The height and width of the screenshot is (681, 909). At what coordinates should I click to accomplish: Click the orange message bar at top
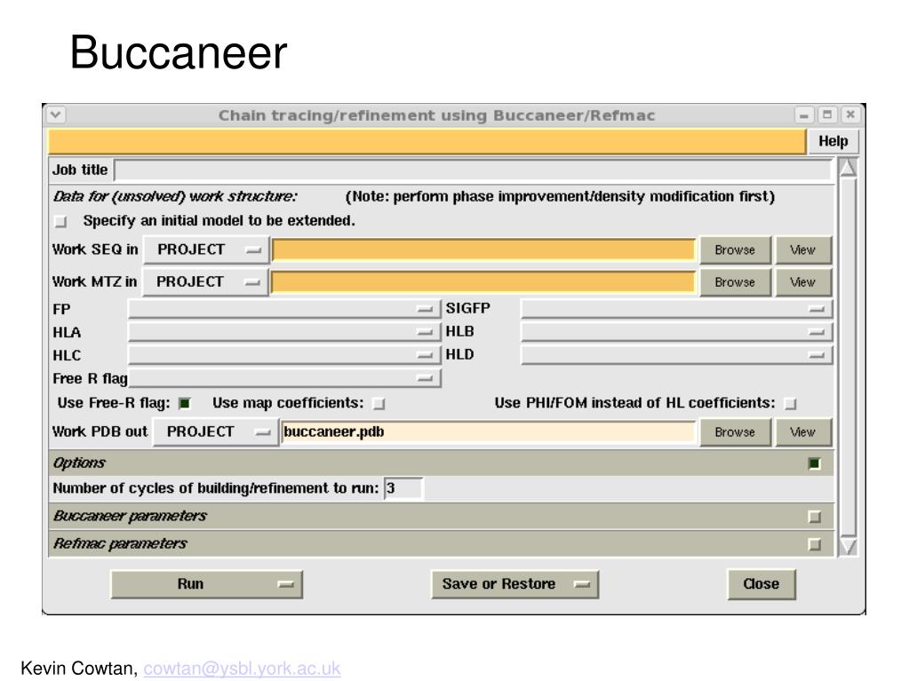tap(427, 141)
